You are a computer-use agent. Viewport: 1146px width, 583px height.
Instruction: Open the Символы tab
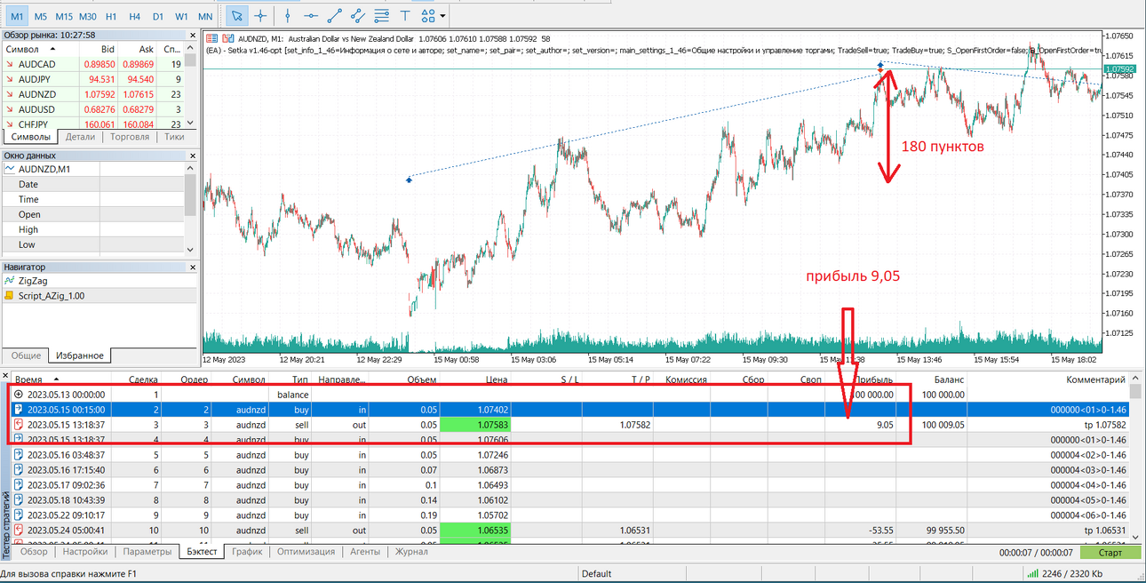pyautogui.click(x=30, y=137)
